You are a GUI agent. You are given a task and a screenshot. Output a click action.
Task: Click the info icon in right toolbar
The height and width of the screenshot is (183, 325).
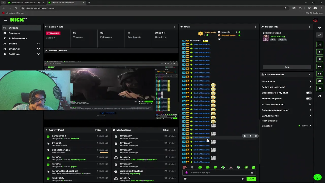(320, 28)
